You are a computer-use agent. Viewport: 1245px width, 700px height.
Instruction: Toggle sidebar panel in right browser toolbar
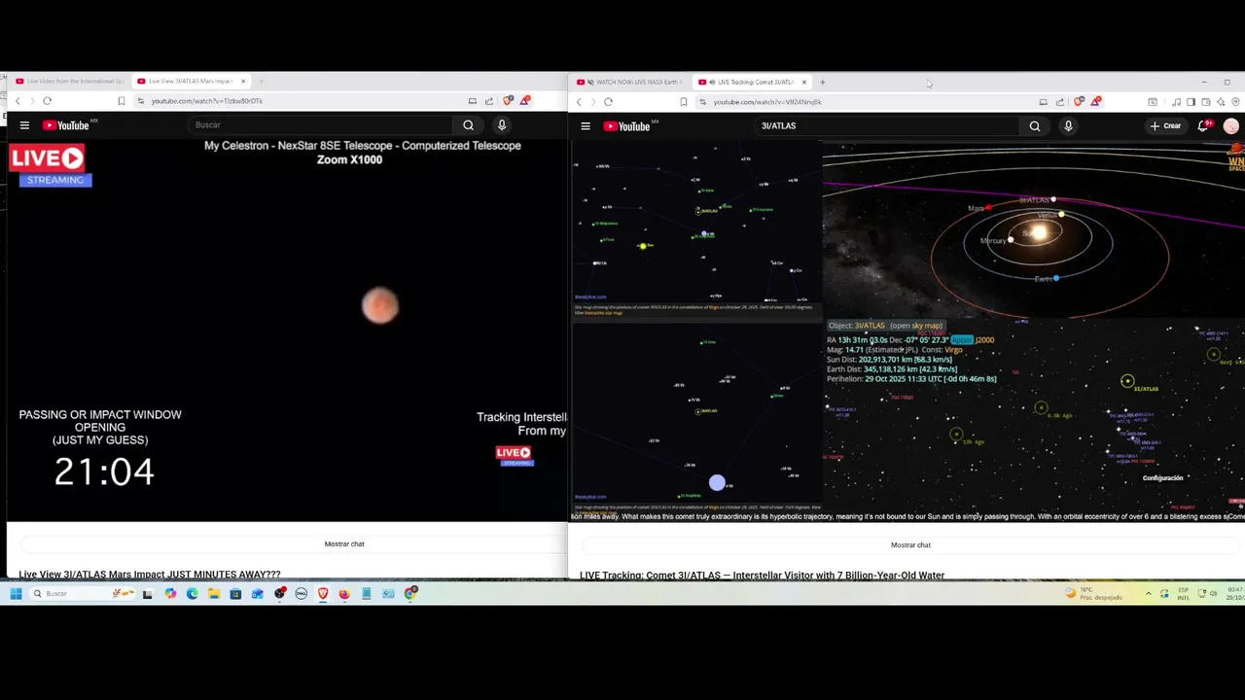[1191, 101]
